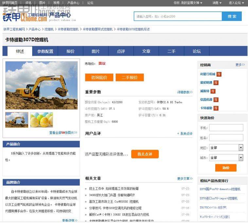Open 查看详情 under 品牌简介
Viewport: 248px width, 223px height.
pyautogui.click(x=70, y=220)
